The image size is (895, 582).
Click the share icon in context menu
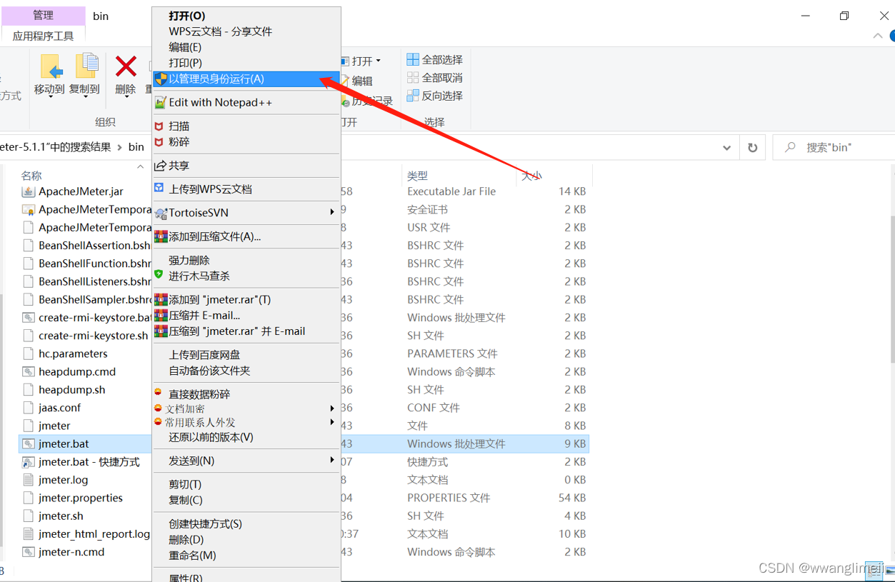(161, 165)
